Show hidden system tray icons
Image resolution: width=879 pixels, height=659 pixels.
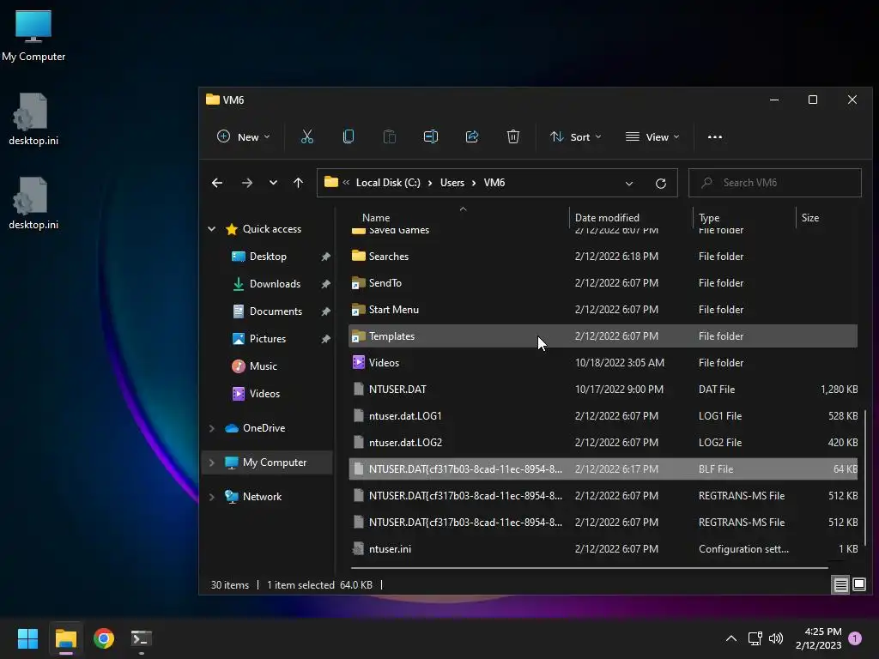click(731, 638)
